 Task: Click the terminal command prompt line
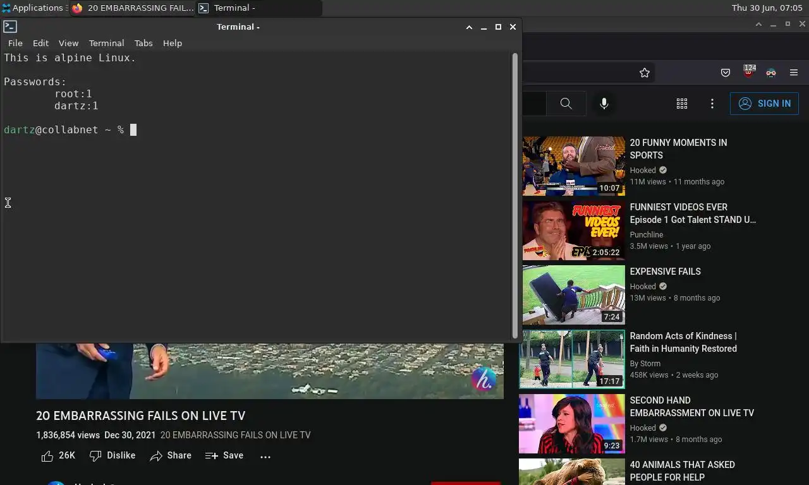pos(70,130)
